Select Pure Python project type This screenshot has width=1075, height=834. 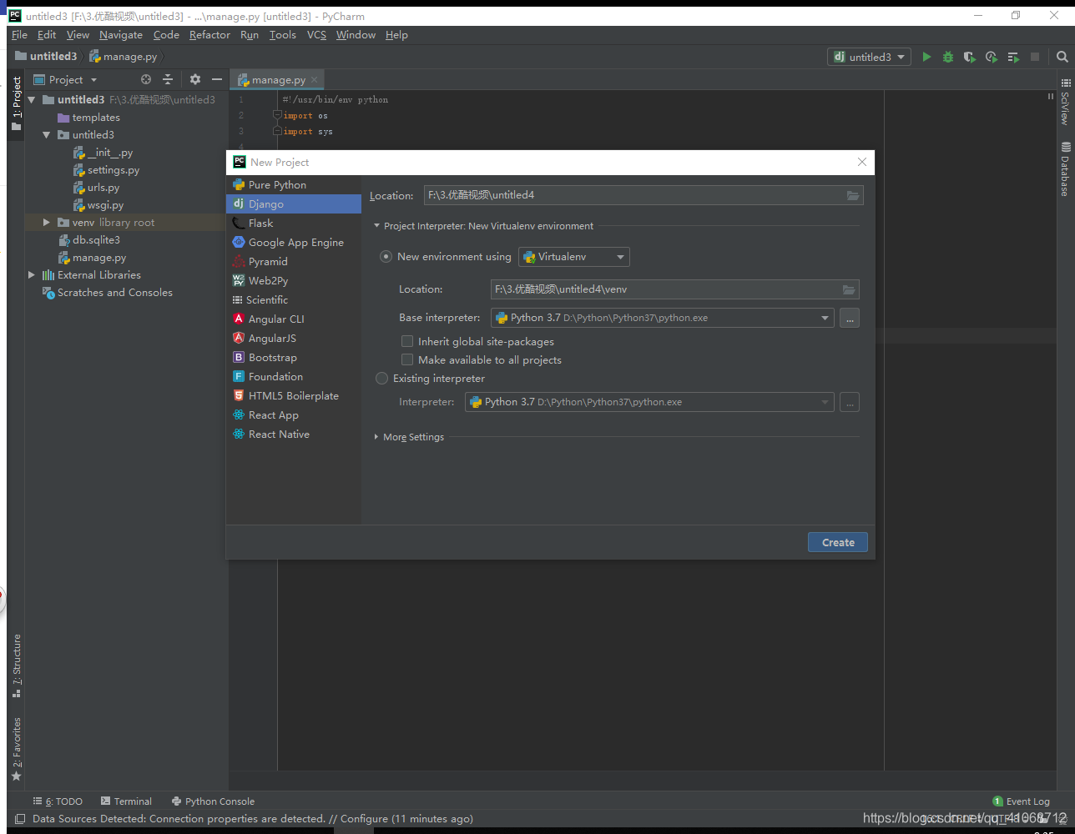click(294, 184)
